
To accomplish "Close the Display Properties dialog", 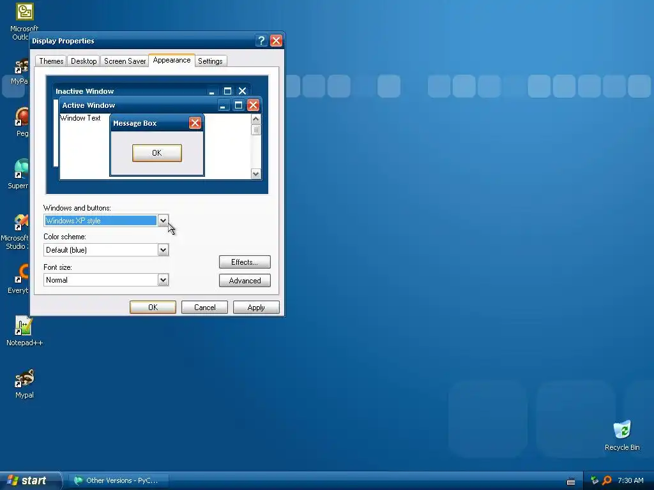I will (x=276, y=41).
